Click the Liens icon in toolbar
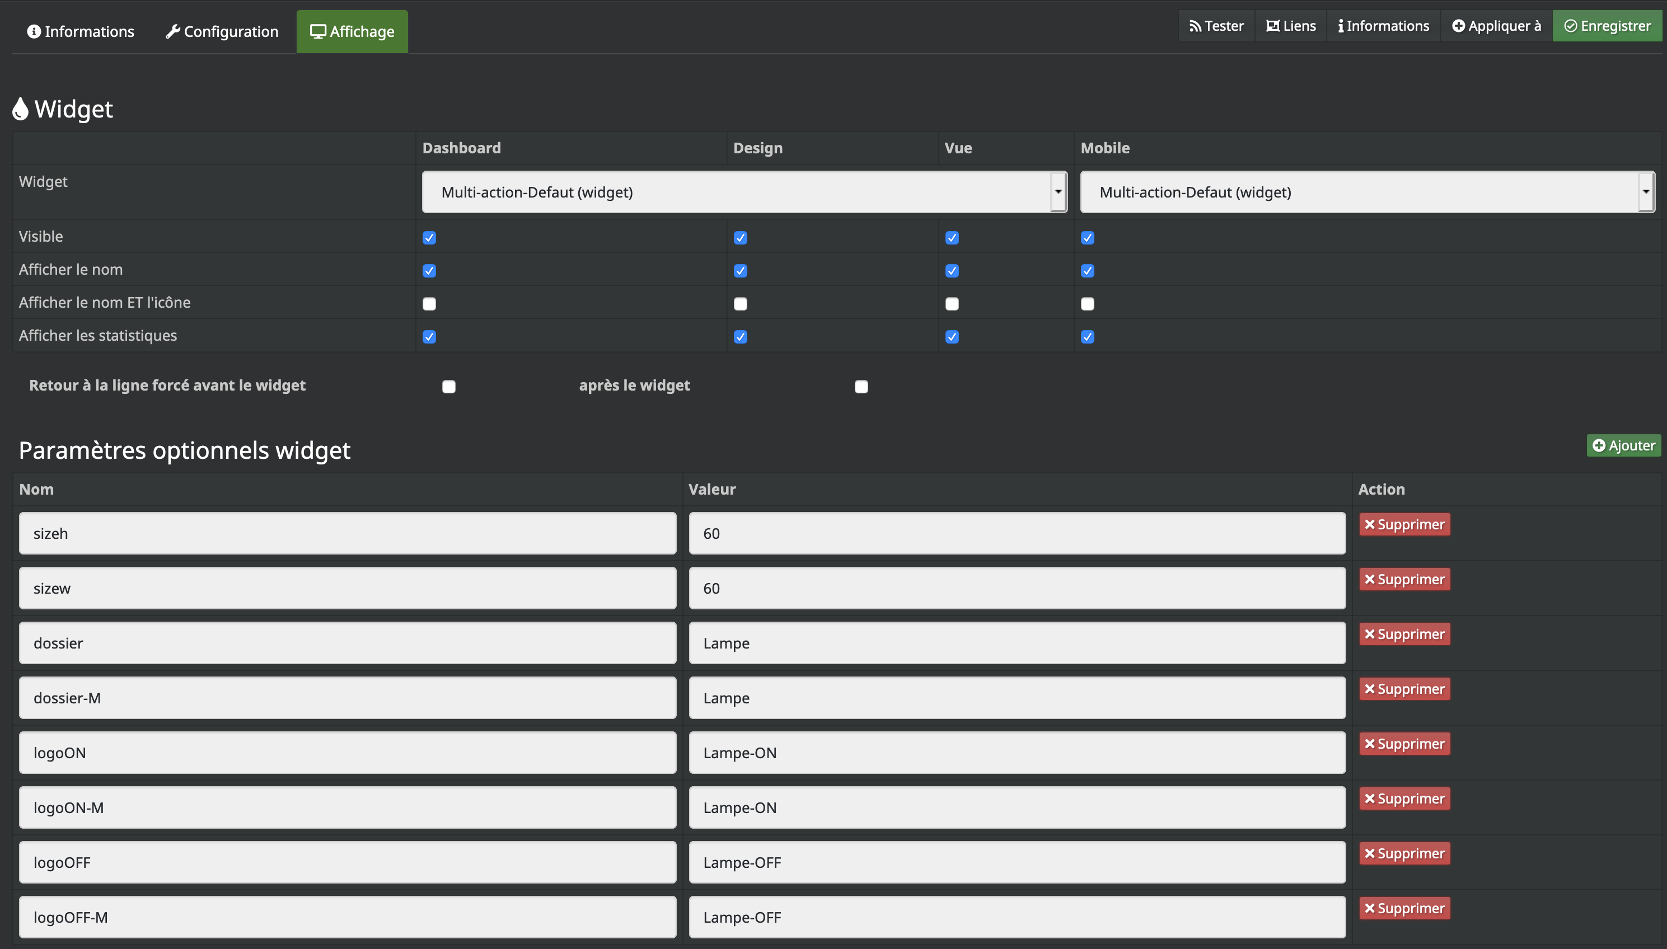Screen dimensions: 1667x949 (1289, 25)
